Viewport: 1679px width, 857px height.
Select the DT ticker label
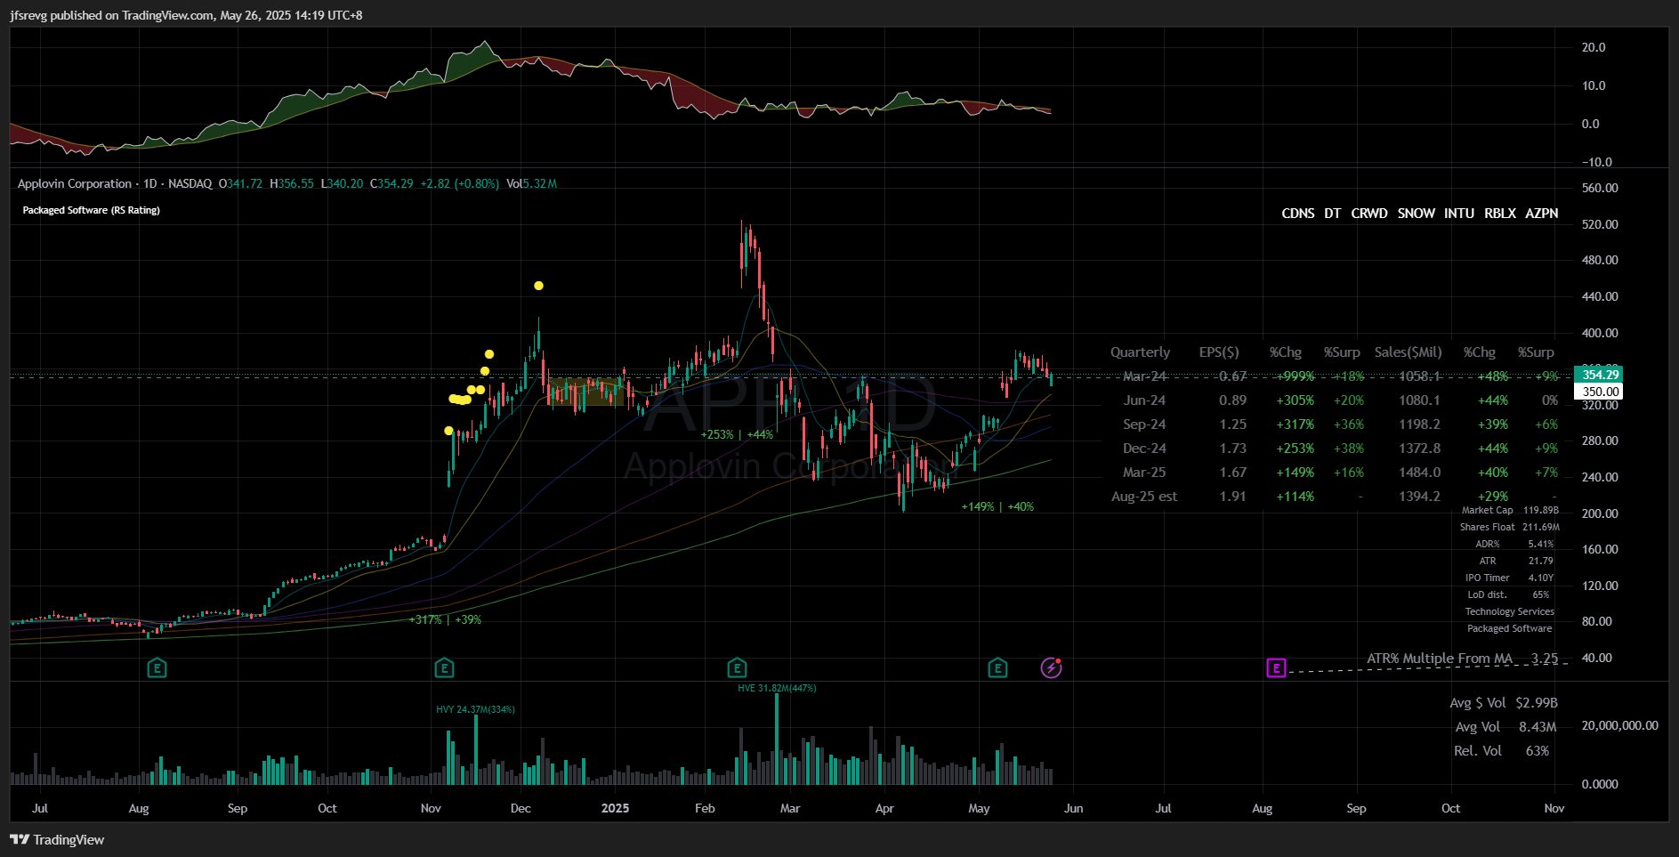coord(1332,214)
